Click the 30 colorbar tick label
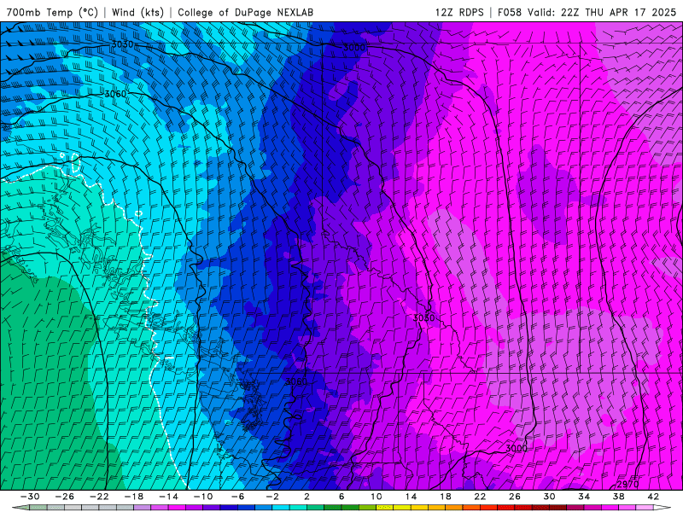This screenshot has width=683, height=512. point(549,497)
